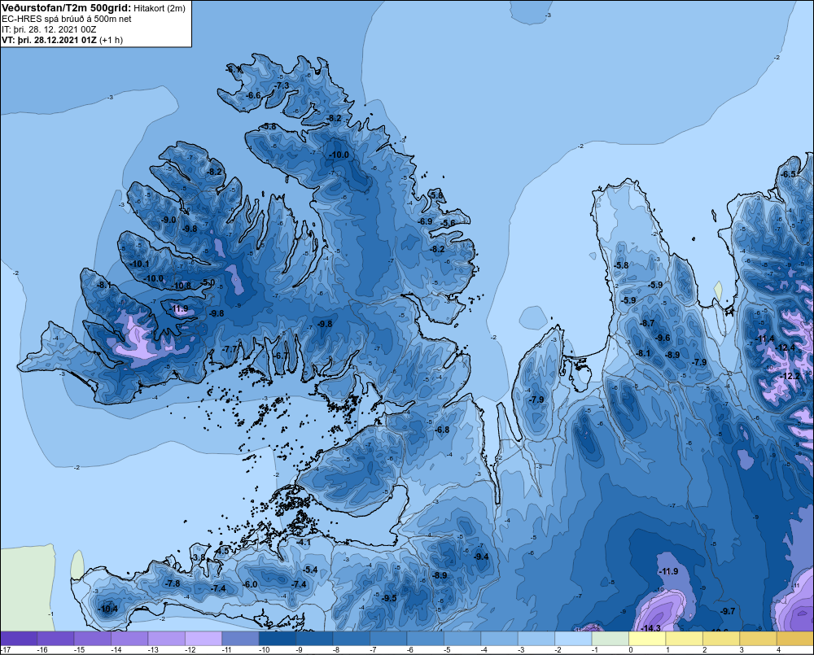This screenshot has width=814, height=655.
Task: Click the -6.0 temperature label
Action: [x=251, y=584]
